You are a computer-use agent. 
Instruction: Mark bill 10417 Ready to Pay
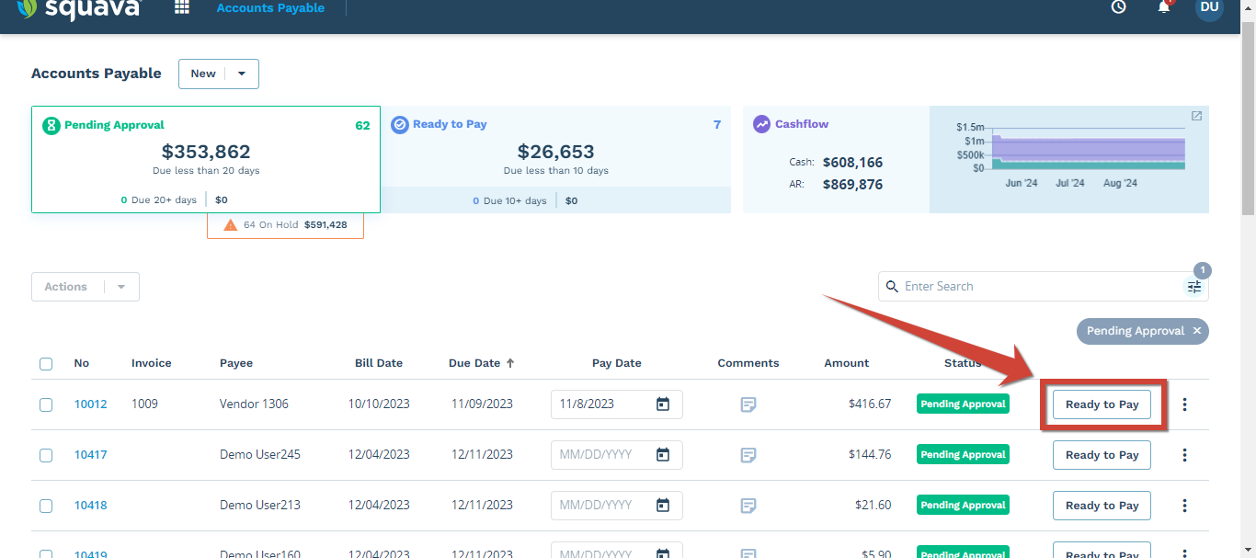1102,455
